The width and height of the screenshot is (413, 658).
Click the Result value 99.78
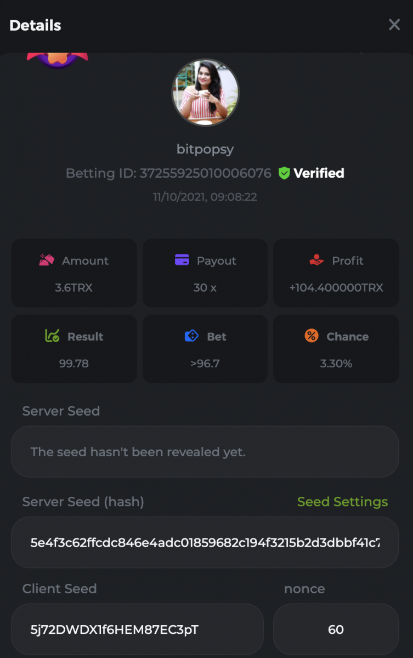[73, 363]
